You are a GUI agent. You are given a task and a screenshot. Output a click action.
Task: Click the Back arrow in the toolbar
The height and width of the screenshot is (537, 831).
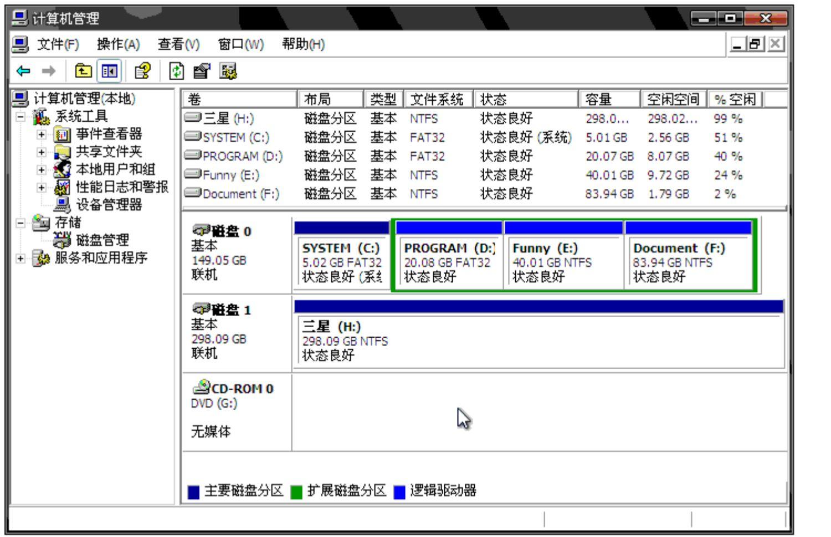pyautogui.click(x=23, y=71)
